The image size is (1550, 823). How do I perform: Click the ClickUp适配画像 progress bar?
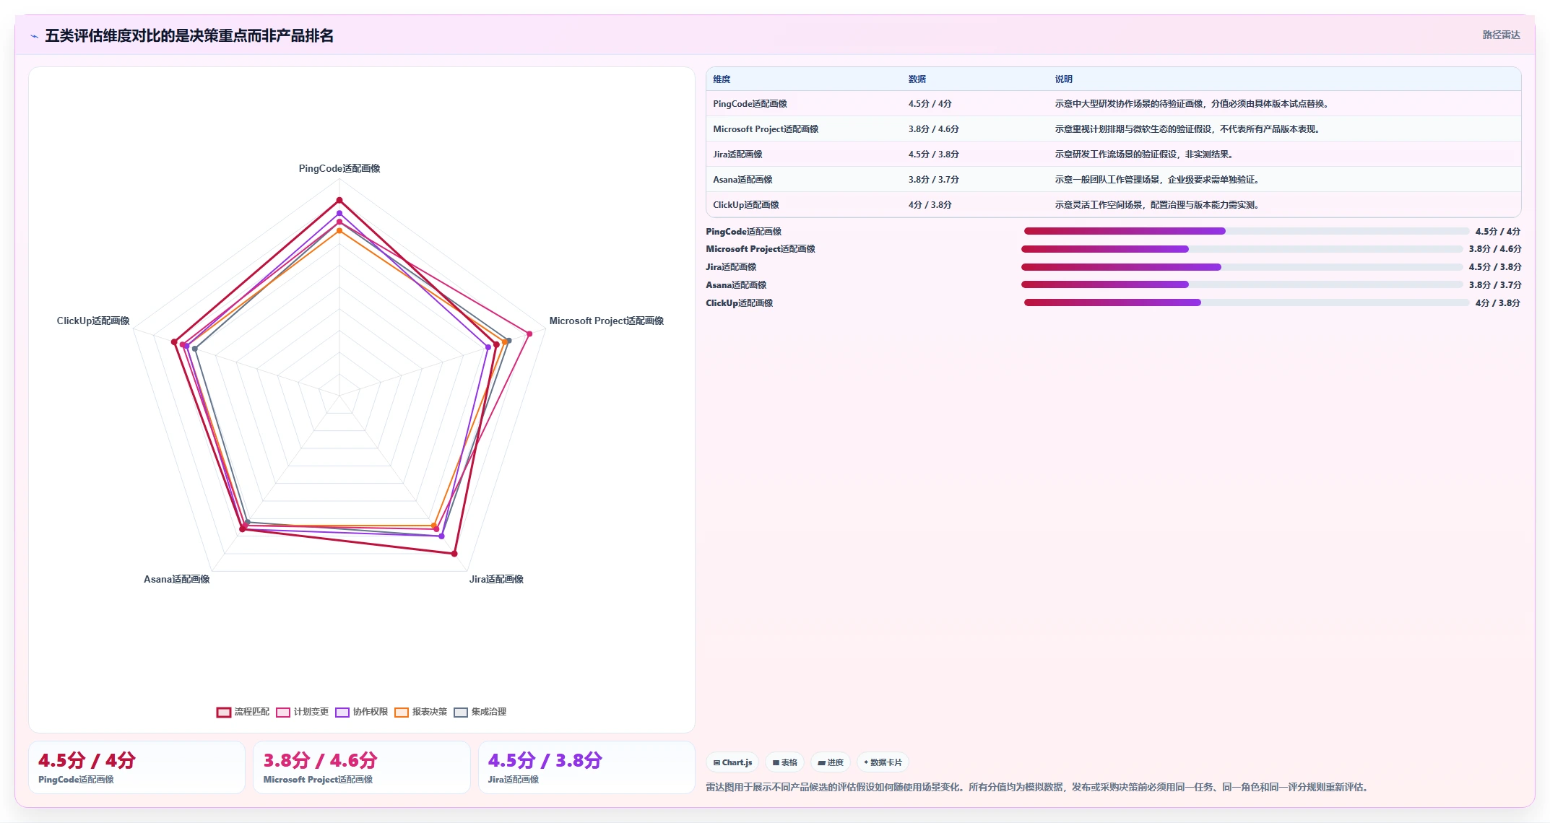[1246, 302]
